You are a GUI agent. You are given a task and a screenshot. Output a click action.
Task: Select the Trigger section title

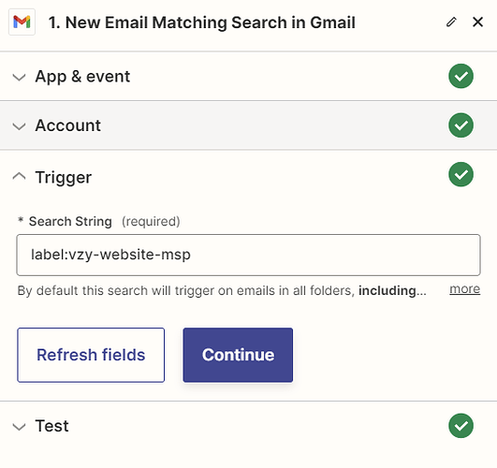point(64,177)
